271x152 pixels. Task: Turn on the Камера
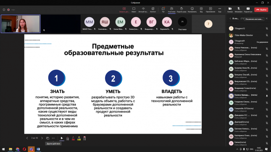[x=230, y=10]
